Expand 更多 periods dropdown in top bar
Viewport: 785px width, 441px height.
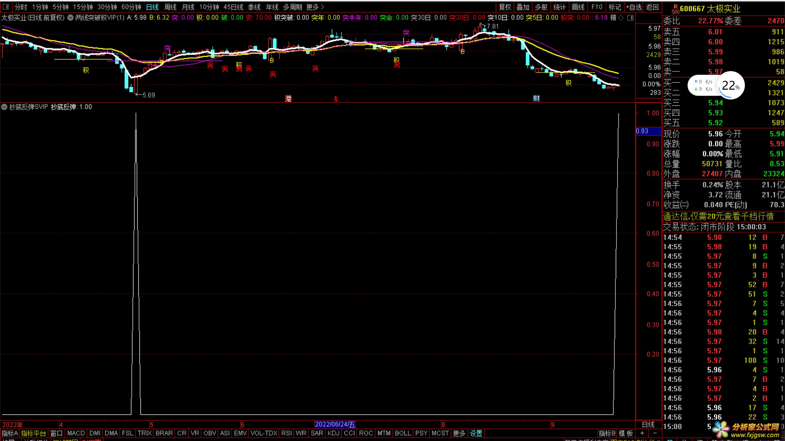click(x=315, y=7)
